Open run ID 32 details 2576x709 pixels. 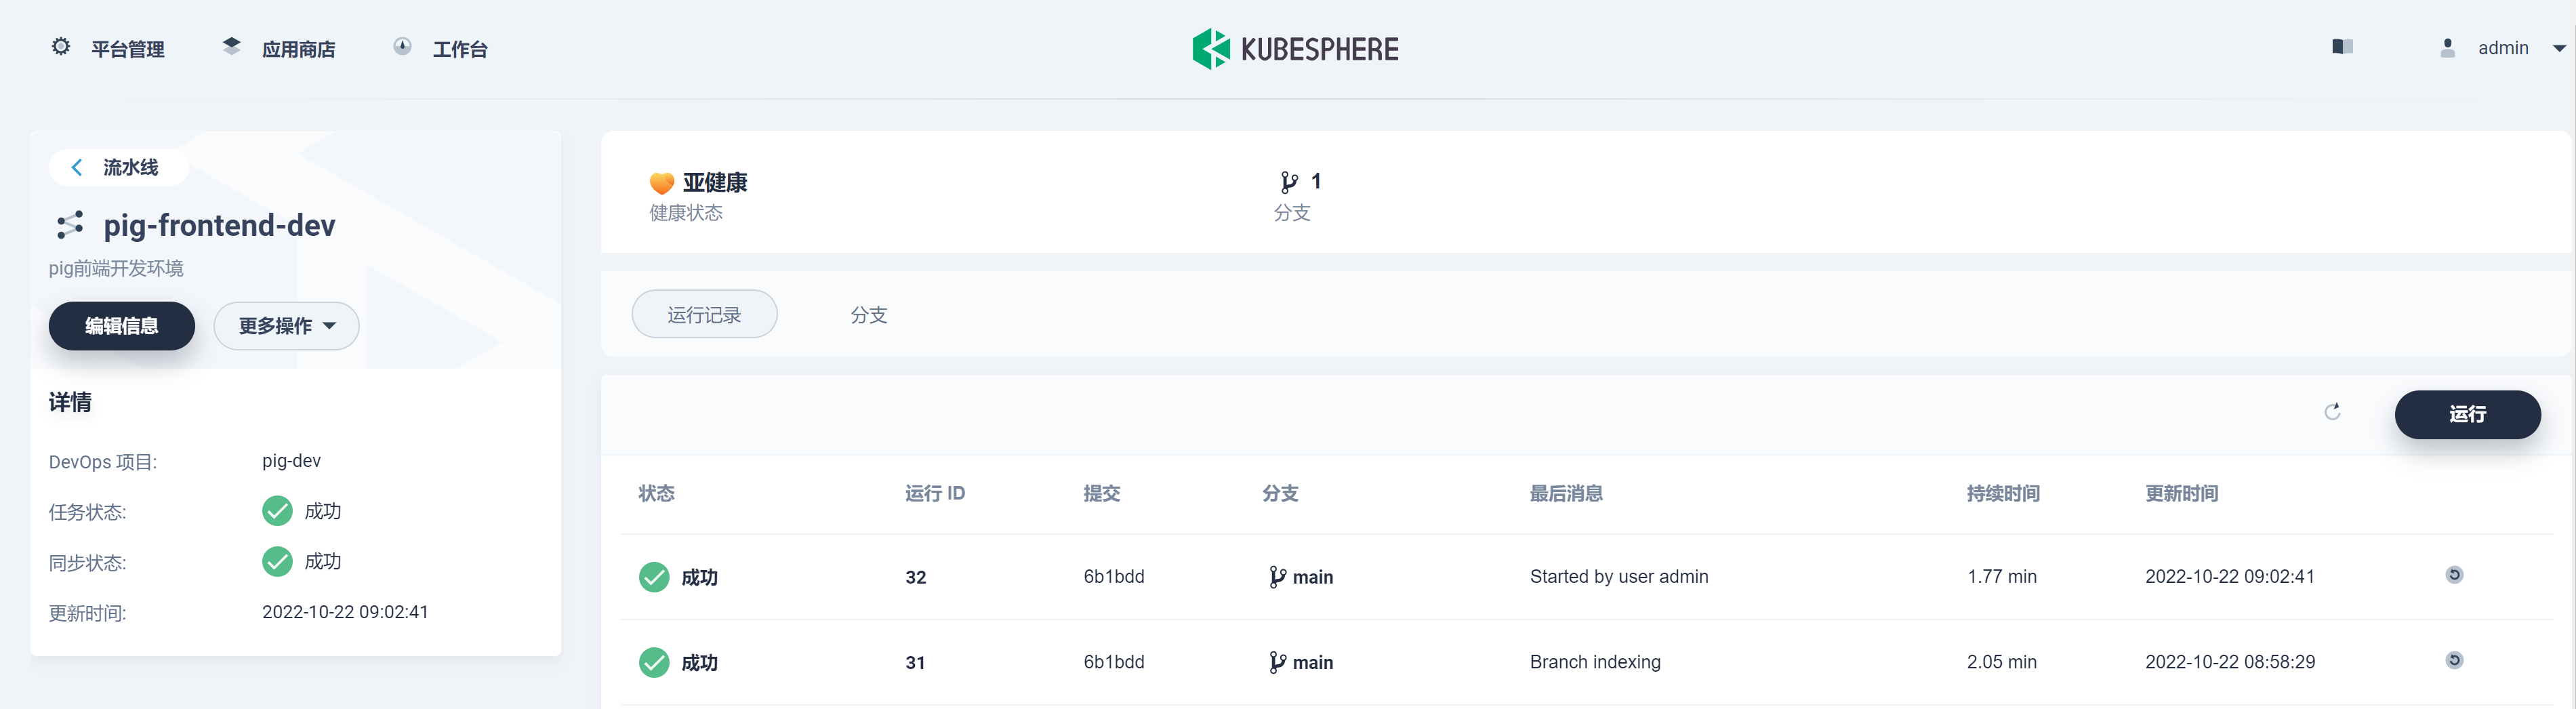(915, 577)
